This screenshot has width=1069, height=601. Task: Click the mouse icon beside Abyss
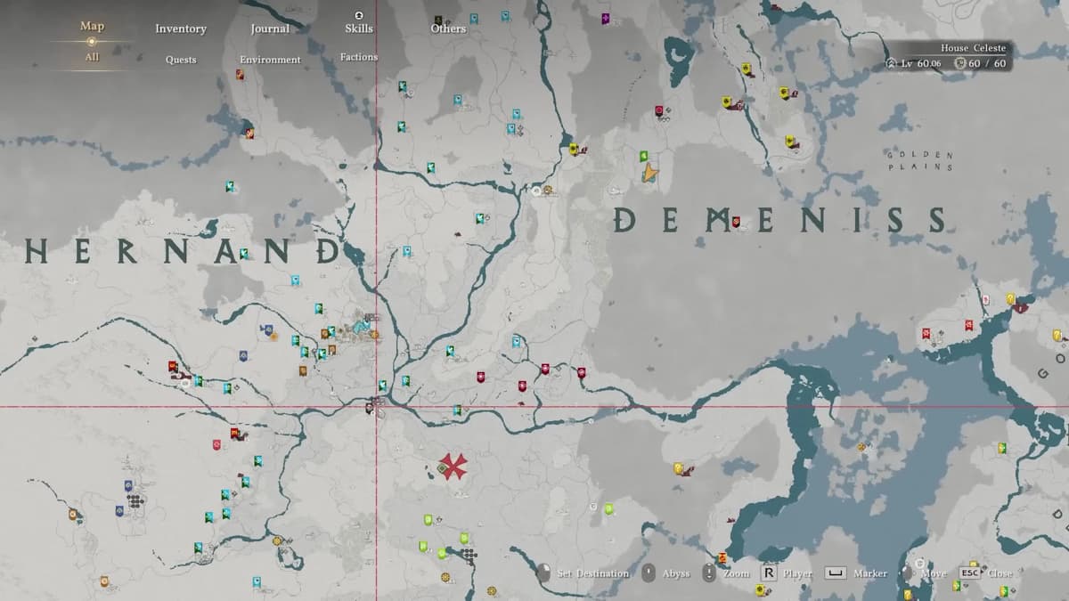click(x=649, y=573)
